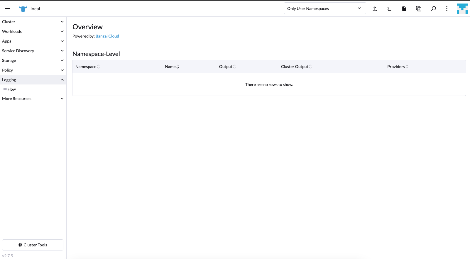Sort the table by Providers arrows

[407, 67]
